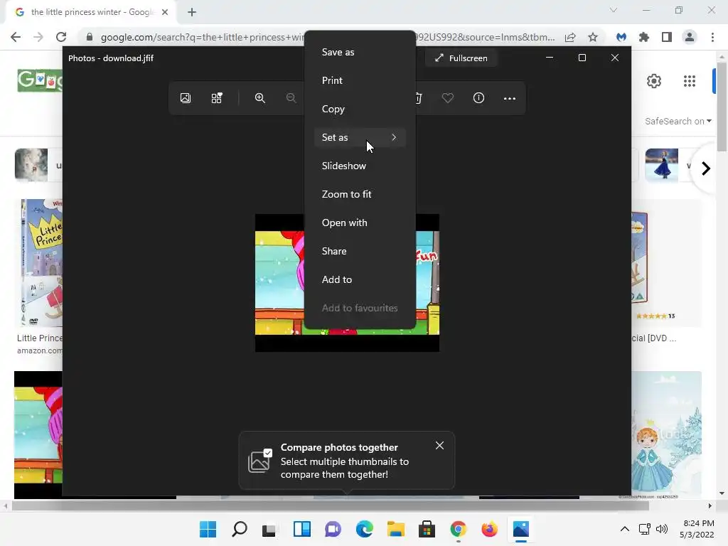Open the Chrome profile avatar
The image size is (728, 546).
pos(690,37)
